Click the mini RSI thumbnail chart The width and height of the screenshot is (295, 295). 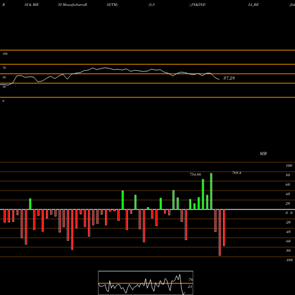pos(146,283)
